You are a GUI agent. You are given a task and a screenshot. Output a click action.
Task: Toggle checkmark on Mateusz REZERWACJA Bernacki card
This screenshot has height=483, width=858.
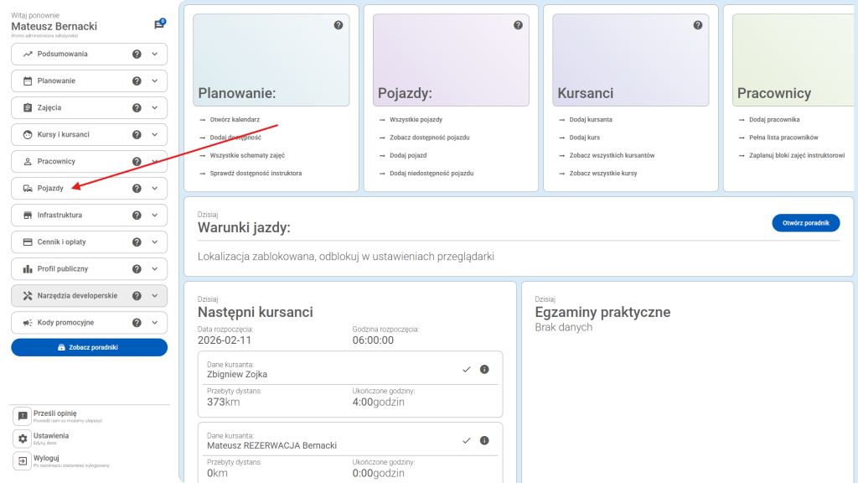click(466, 439)
